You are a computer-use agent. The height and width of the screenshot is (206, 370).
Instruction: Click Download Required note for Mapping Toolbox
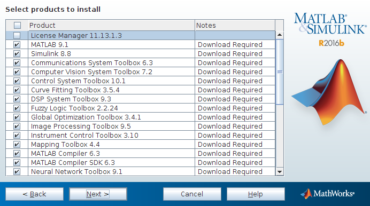(x=230, y=144)
